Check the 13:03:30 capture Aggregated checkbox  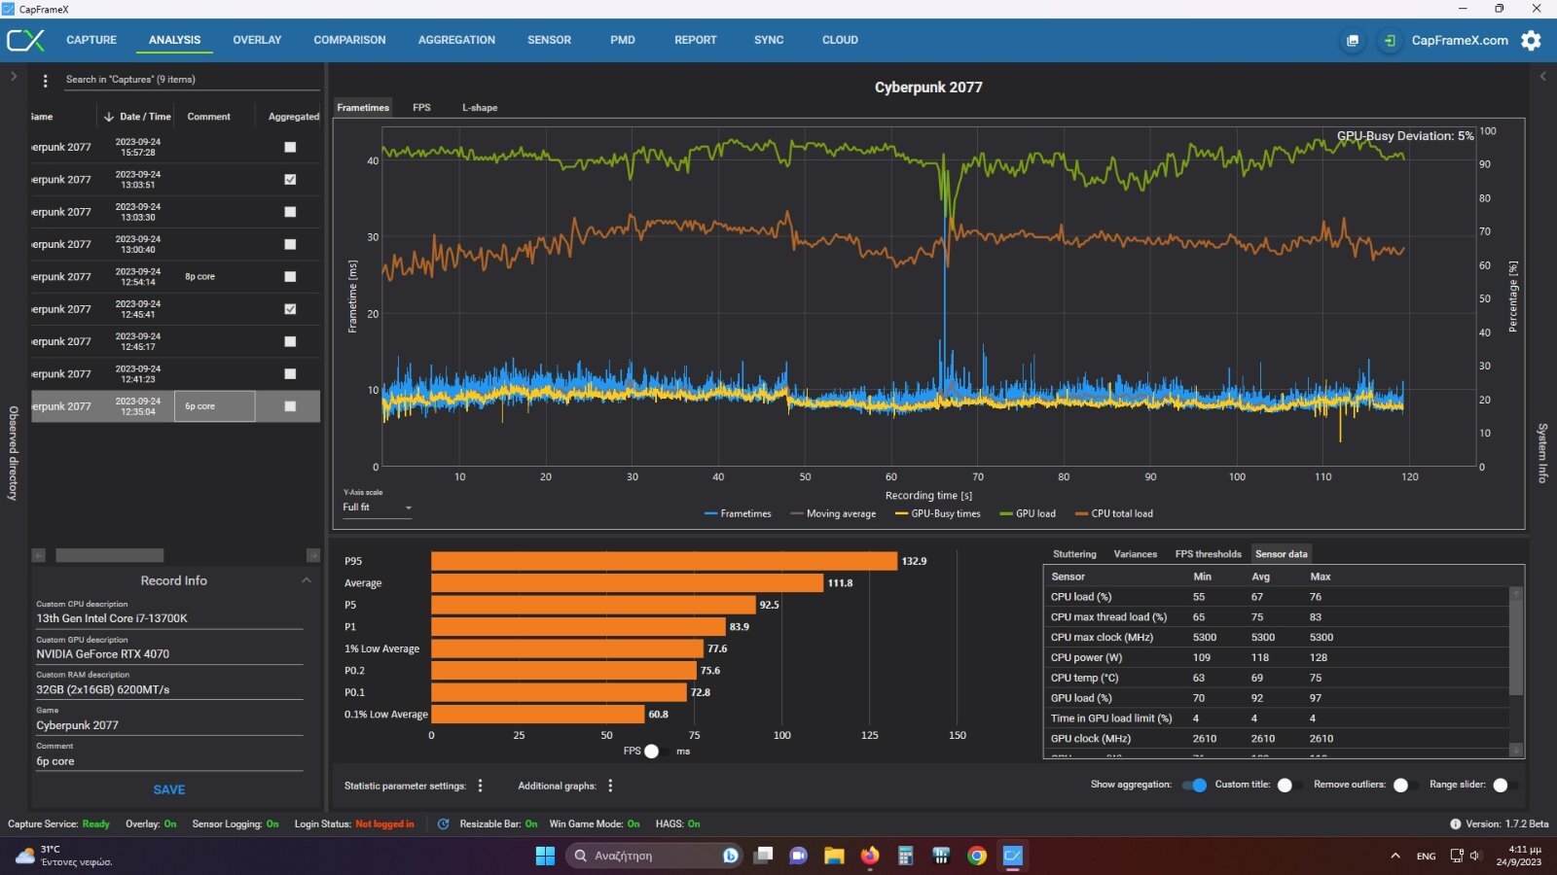(290, 212)
